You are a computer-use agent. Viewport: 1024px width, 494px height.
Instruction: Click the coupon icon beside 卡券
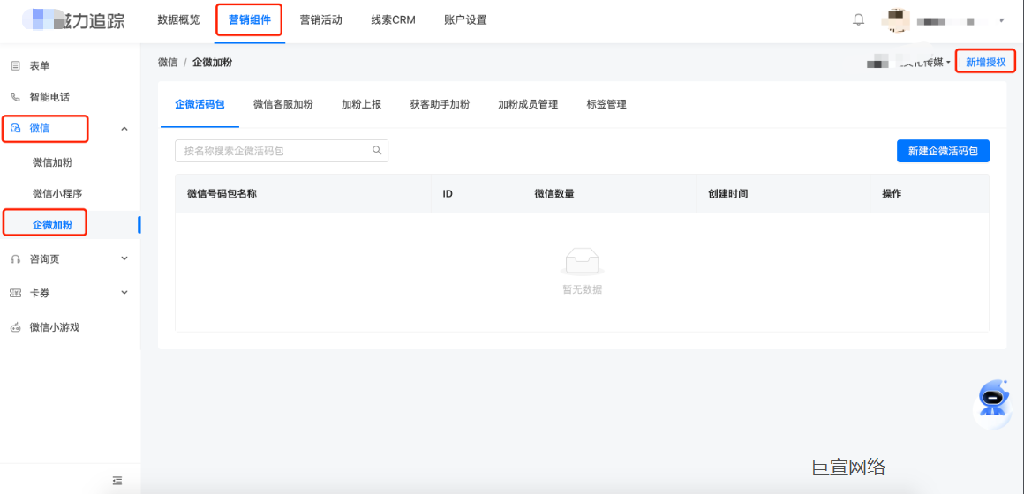[x=15, y=293]
